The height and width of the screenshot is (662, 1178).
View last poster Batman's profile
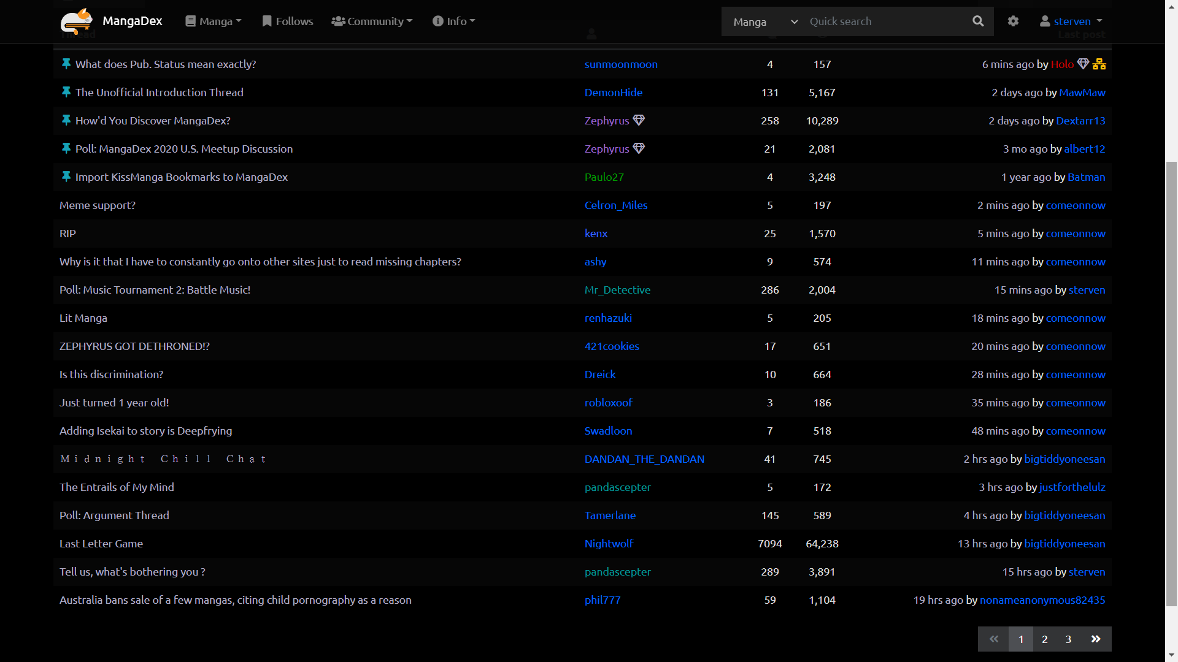[1087, 177]
